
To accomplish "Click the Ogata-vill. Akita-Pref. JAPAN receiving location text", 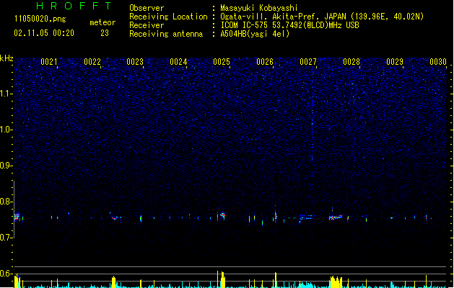I will coord(322,17).
